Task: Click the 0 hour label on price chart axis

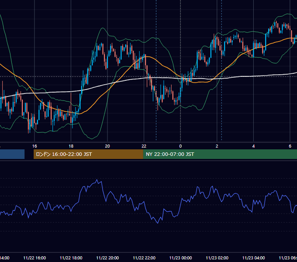Action: click(180, 146)
